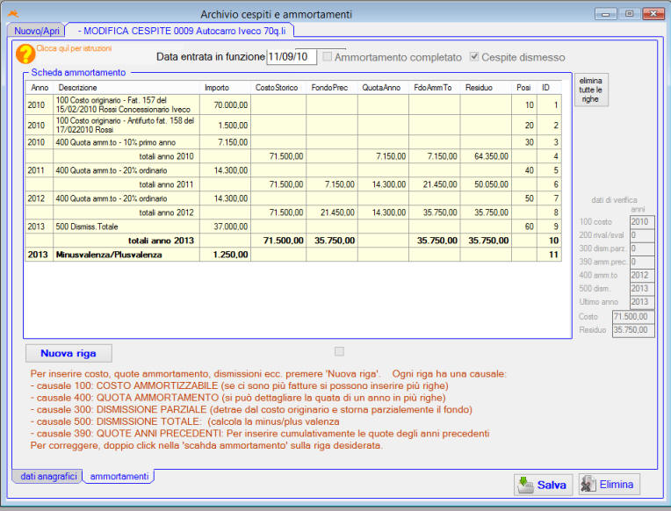Close the Archivio cespiti window

[653, 14]
